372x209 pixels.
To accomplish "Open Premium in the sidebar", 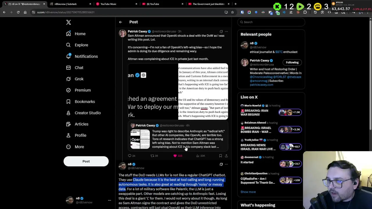I will [78, 90].
